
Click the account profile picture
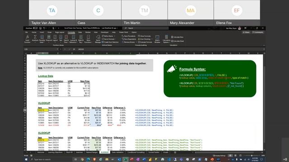coord(239,28)
